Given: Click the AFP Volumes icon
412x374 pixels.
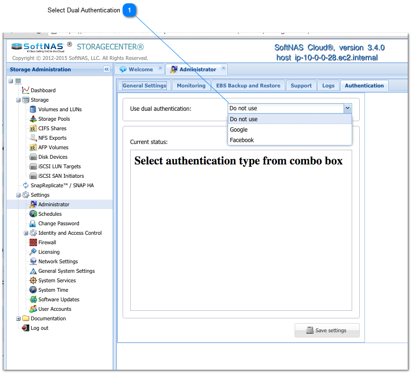Looking at the screenshot, I should (33, 147).
